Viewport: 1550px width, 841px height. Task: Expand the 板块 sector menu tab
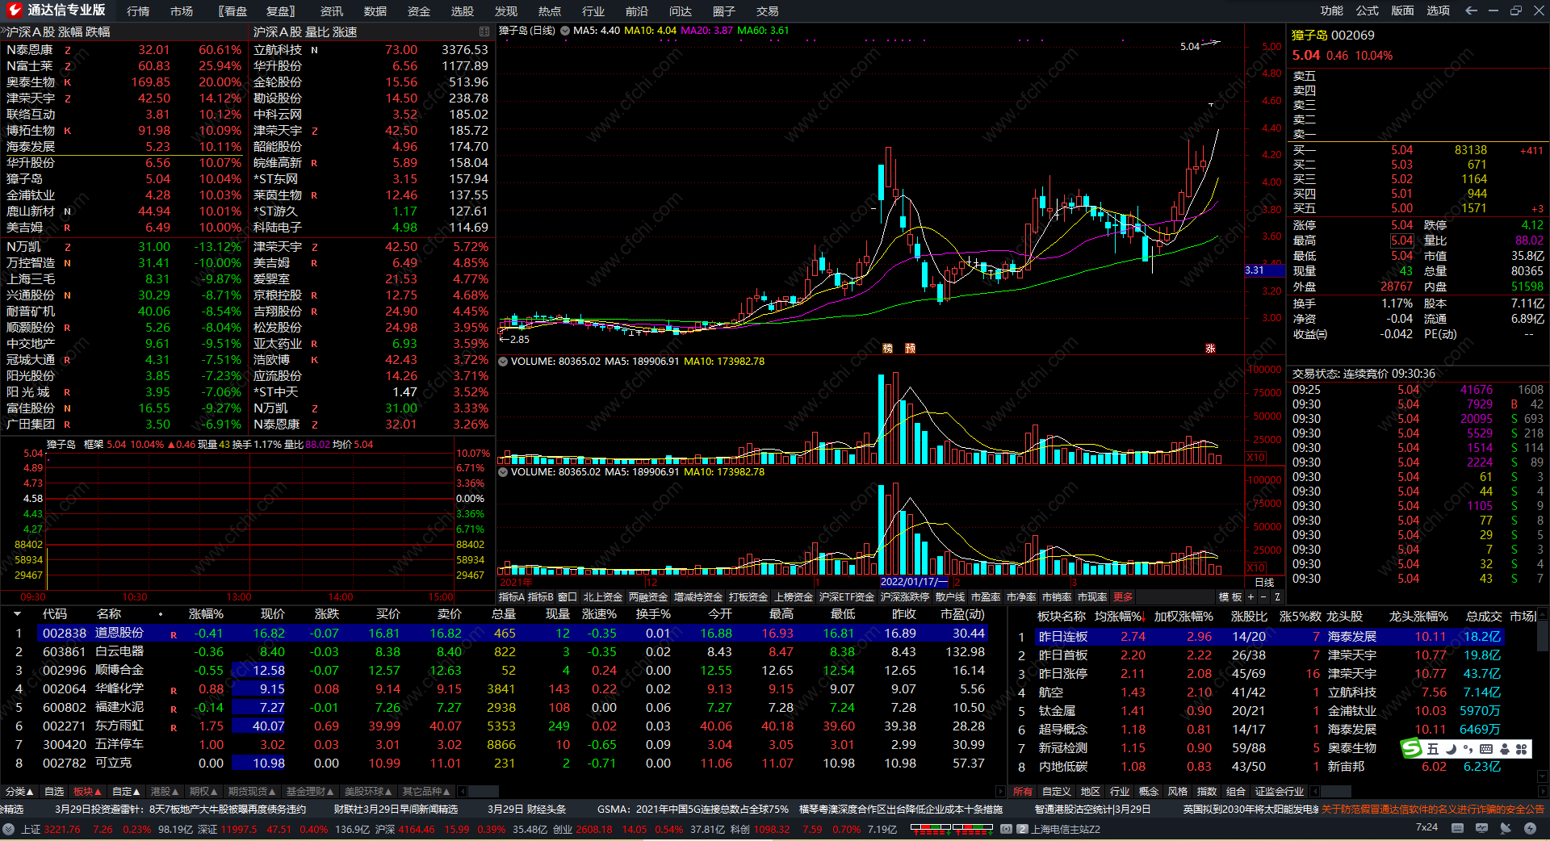point(87,792)
